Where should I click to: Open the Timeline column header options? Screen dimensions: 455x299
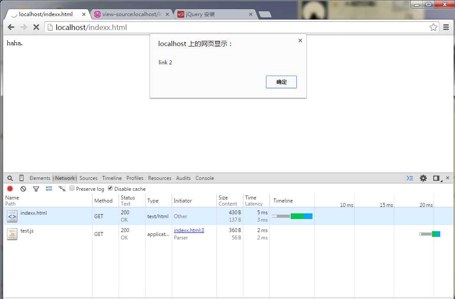pos(283,201)
